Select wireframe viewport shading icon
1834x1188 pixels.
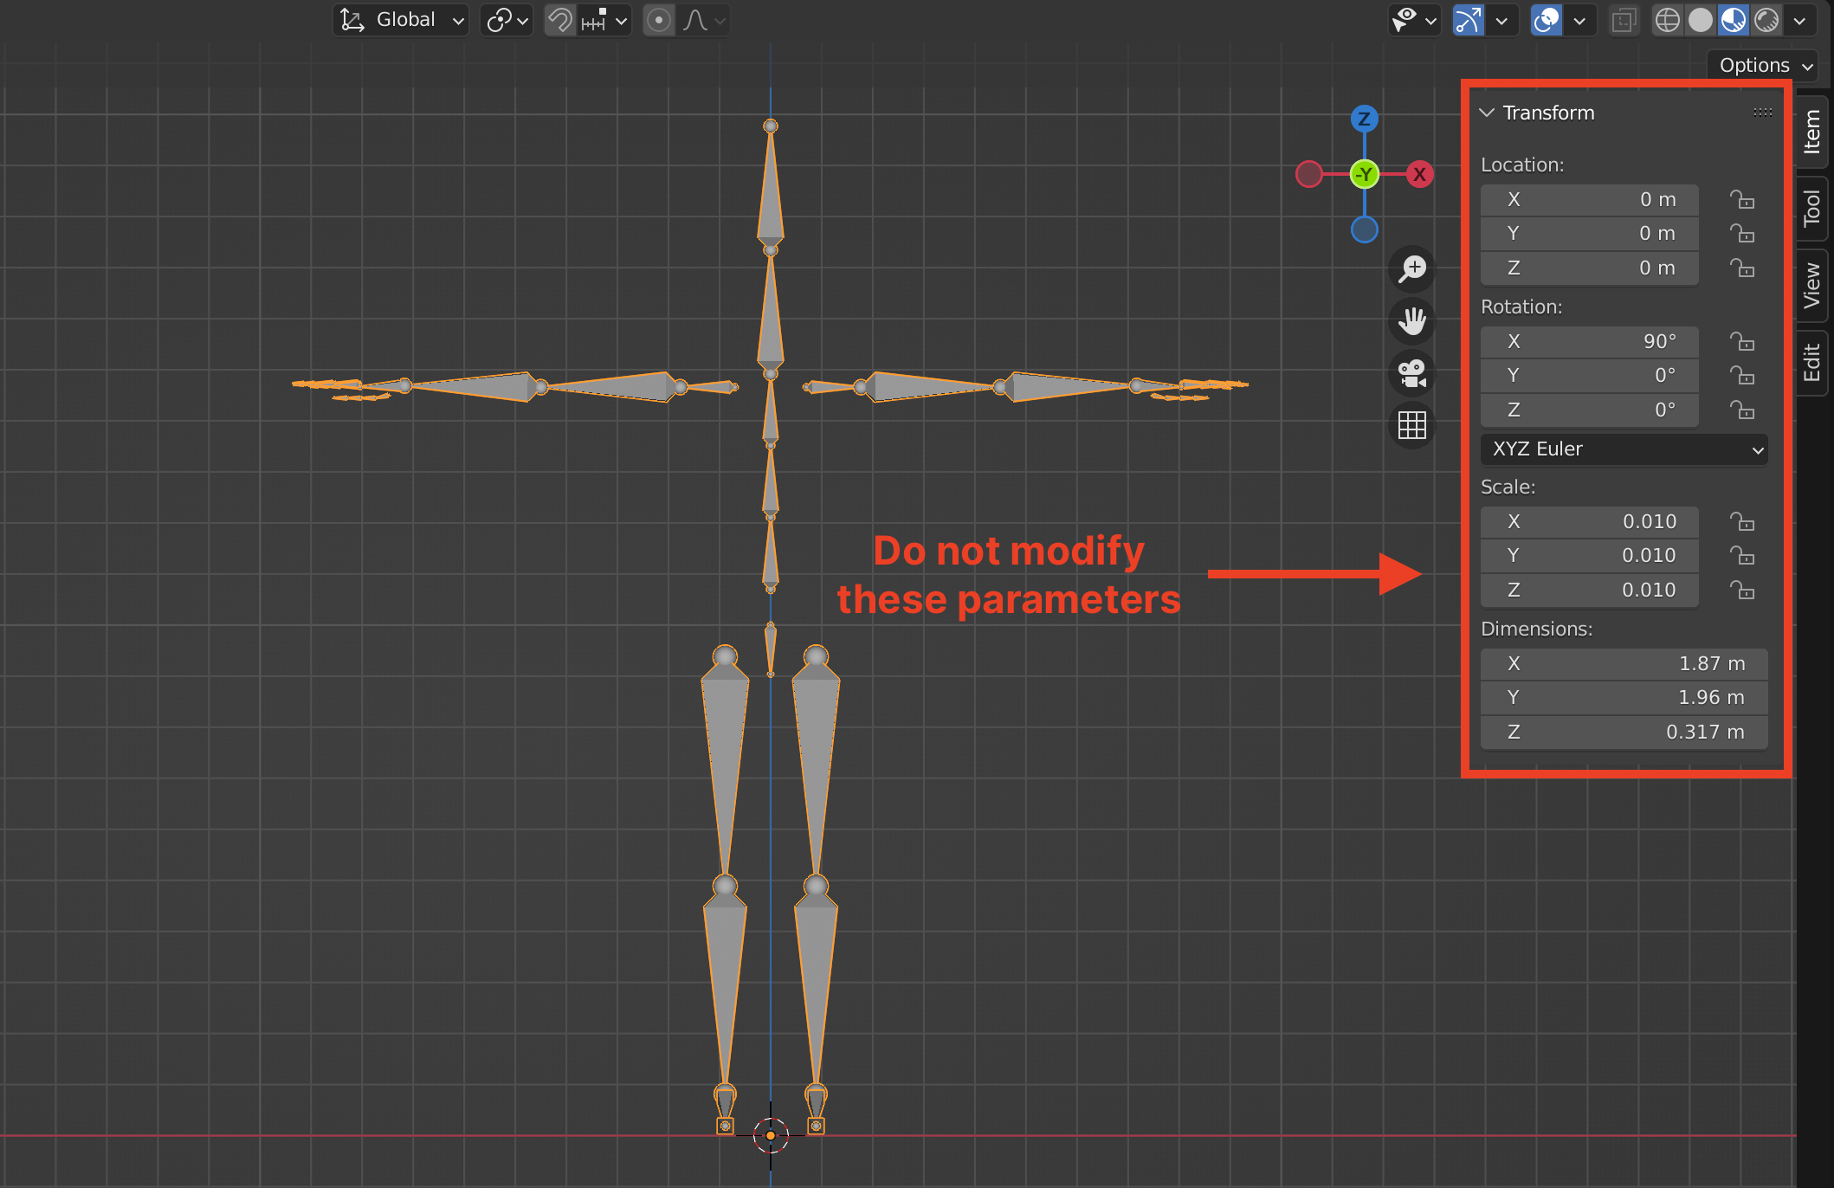(x=1667, y=20)
